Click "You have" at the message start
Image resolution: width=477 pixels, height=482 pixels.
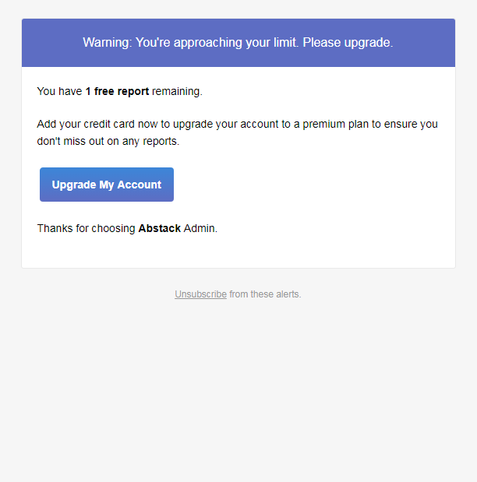[59, 91]
